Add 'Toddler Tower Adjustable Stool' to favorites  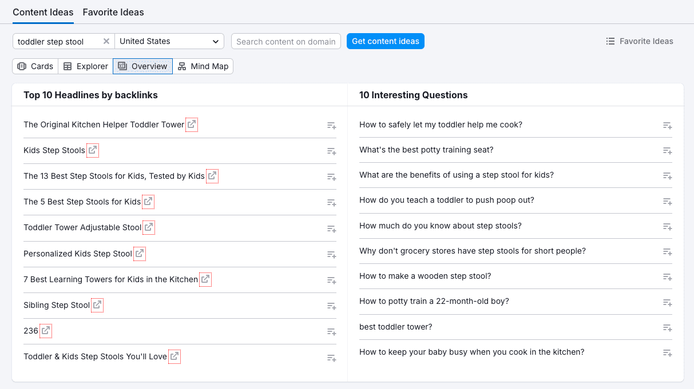coord(331,228)
